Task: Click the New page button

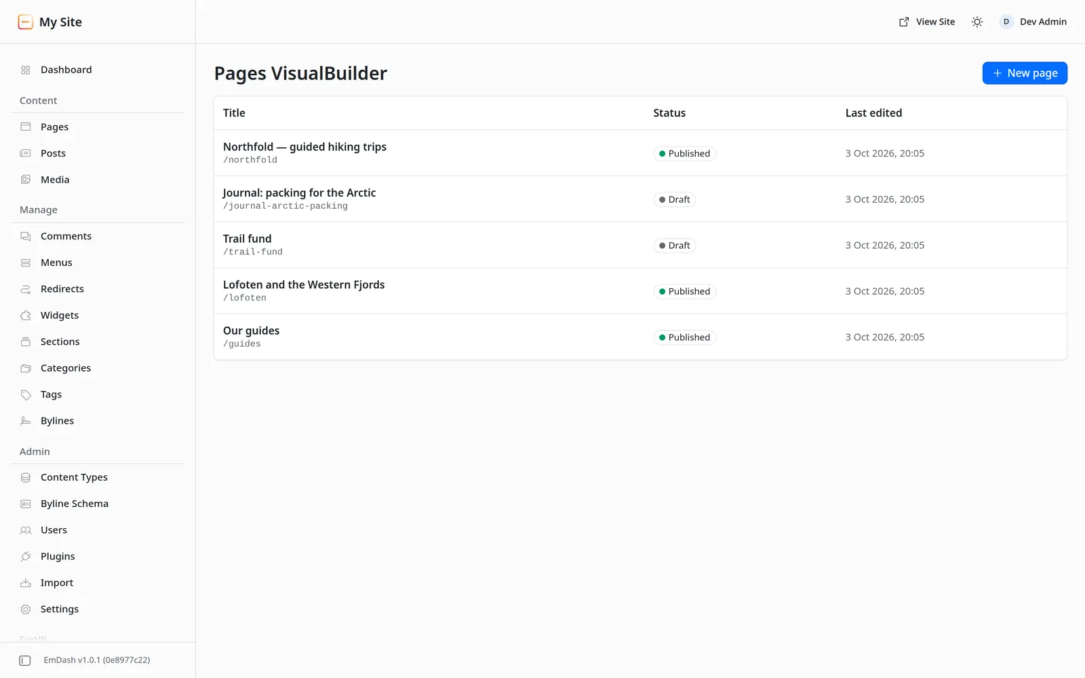Action: coord(1025,73)
